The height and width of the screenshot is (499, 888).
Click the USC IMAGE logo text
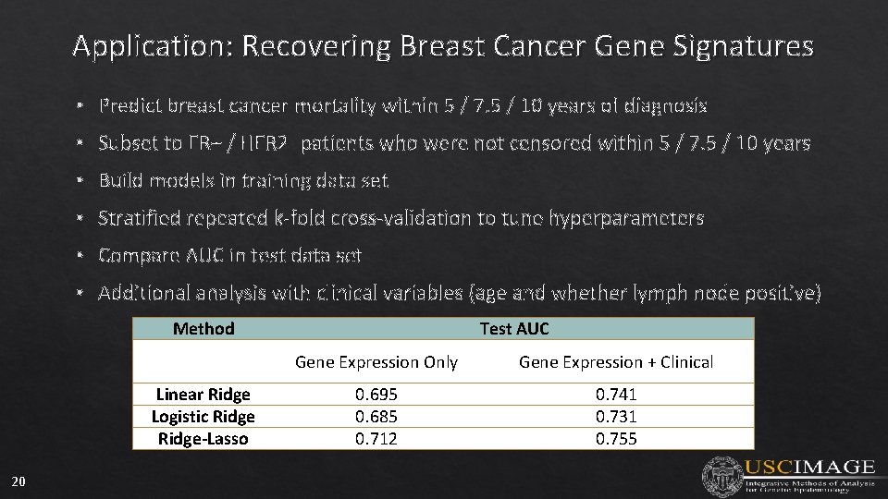806,468
